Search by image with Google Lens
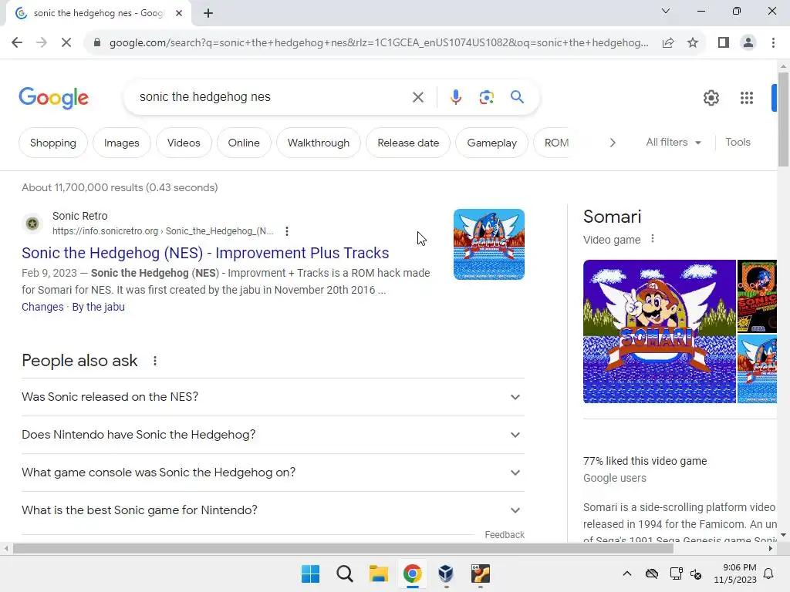This screenshot has height=592, width=790. [486, 96]
